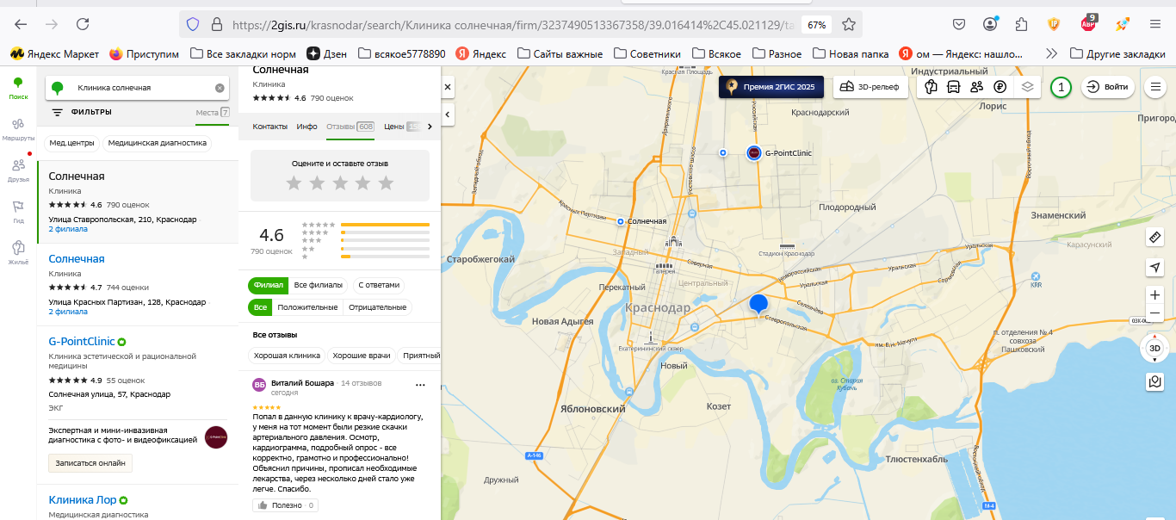Mark review as Полезно

tap(286, 505)
